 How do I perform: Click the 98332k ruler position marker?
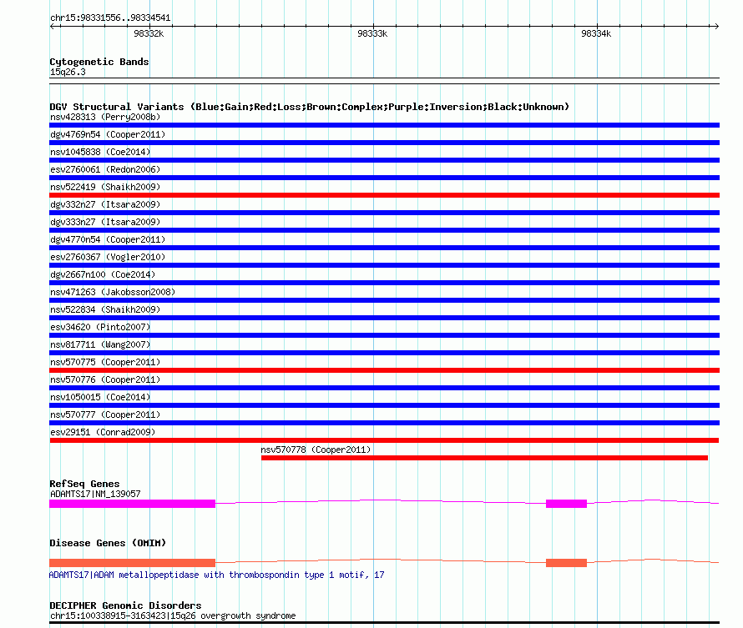(149, 33)
